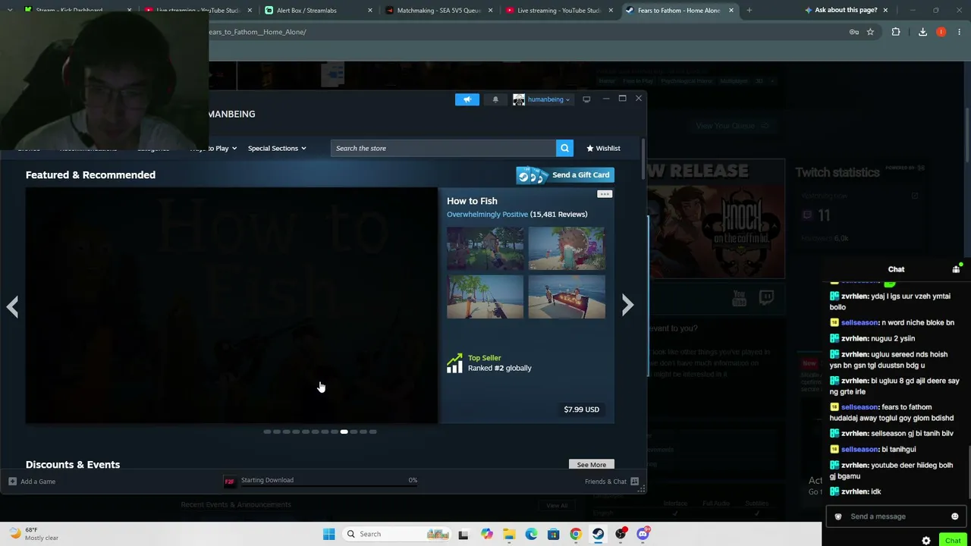
Task: Jump to the last carousel page dot
Action: coord(372,431)
